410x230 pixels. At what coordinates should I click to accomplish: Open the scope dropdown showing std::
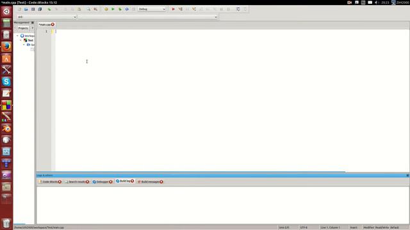pyautogui.click(x=47, y=17)
